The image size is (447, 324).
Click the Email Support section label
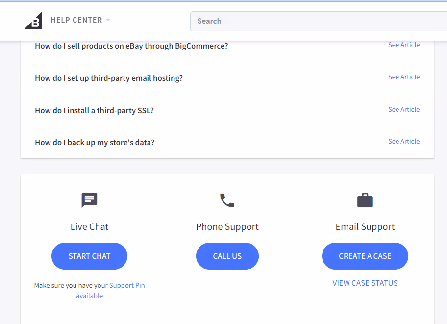(365, 226)
